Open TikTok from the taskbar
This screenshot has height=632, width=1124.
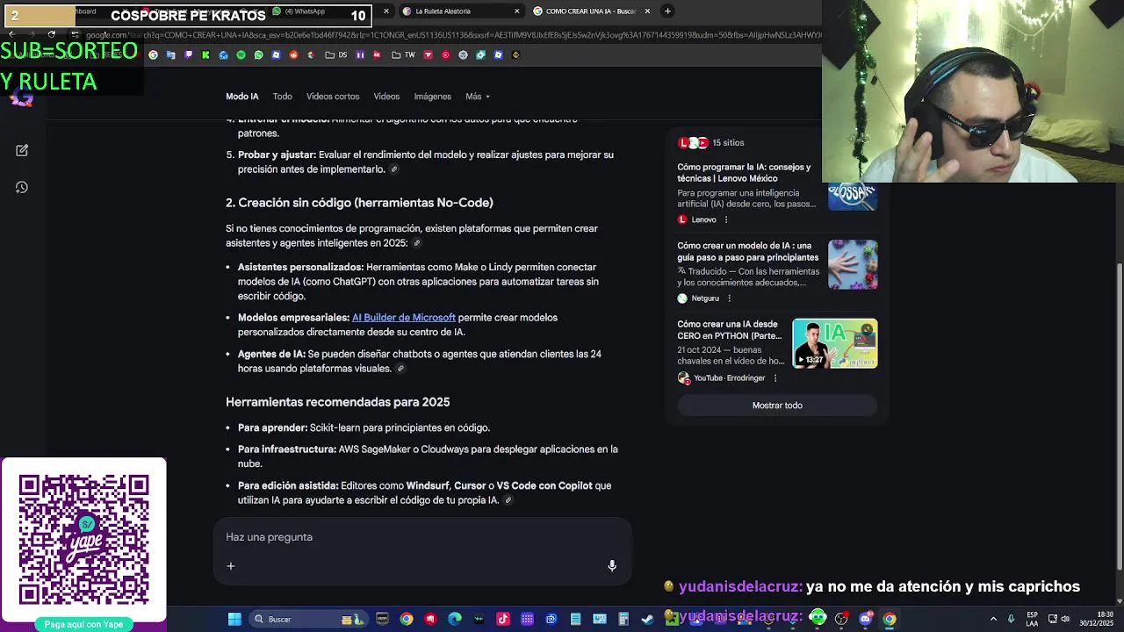(503, 619)
